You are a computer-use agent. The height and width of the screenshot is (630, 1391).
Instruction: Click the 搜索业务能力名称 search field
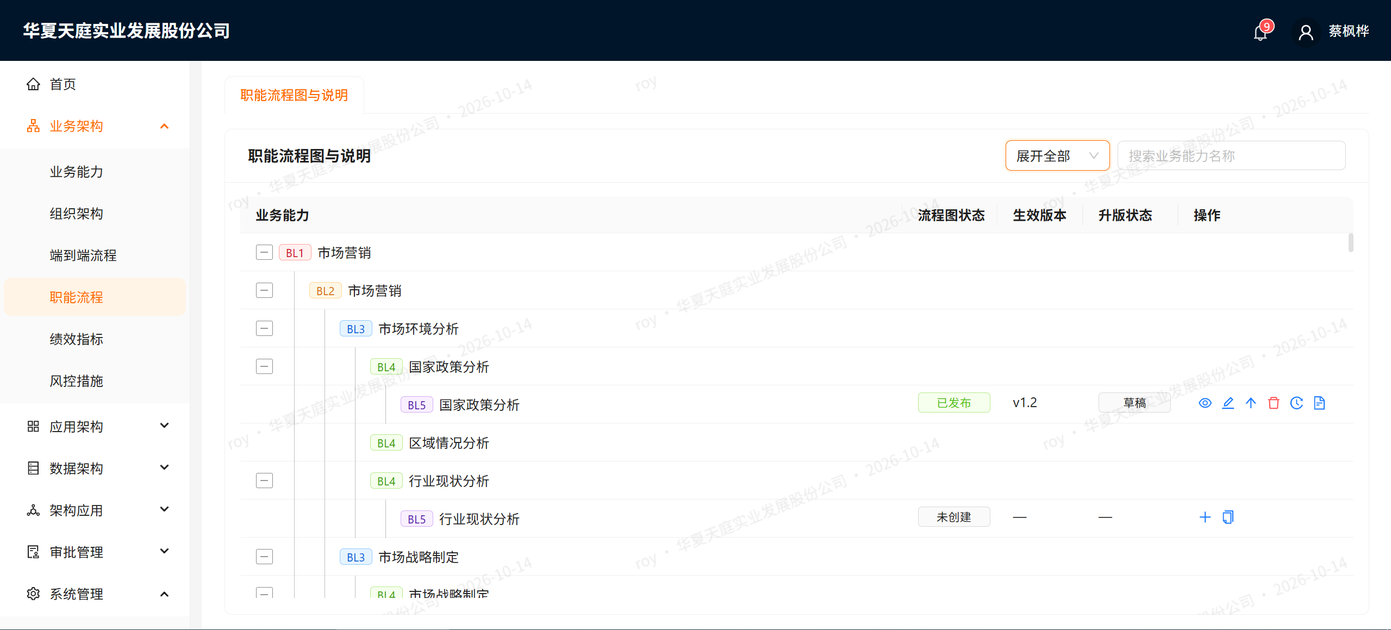click(x=1231, y=156)
